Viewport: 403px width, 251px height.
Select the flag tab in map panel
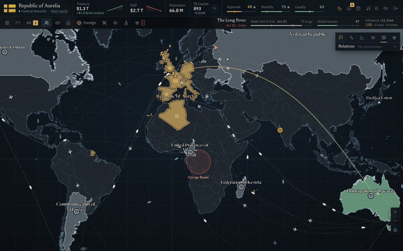[x=341, y=38]
